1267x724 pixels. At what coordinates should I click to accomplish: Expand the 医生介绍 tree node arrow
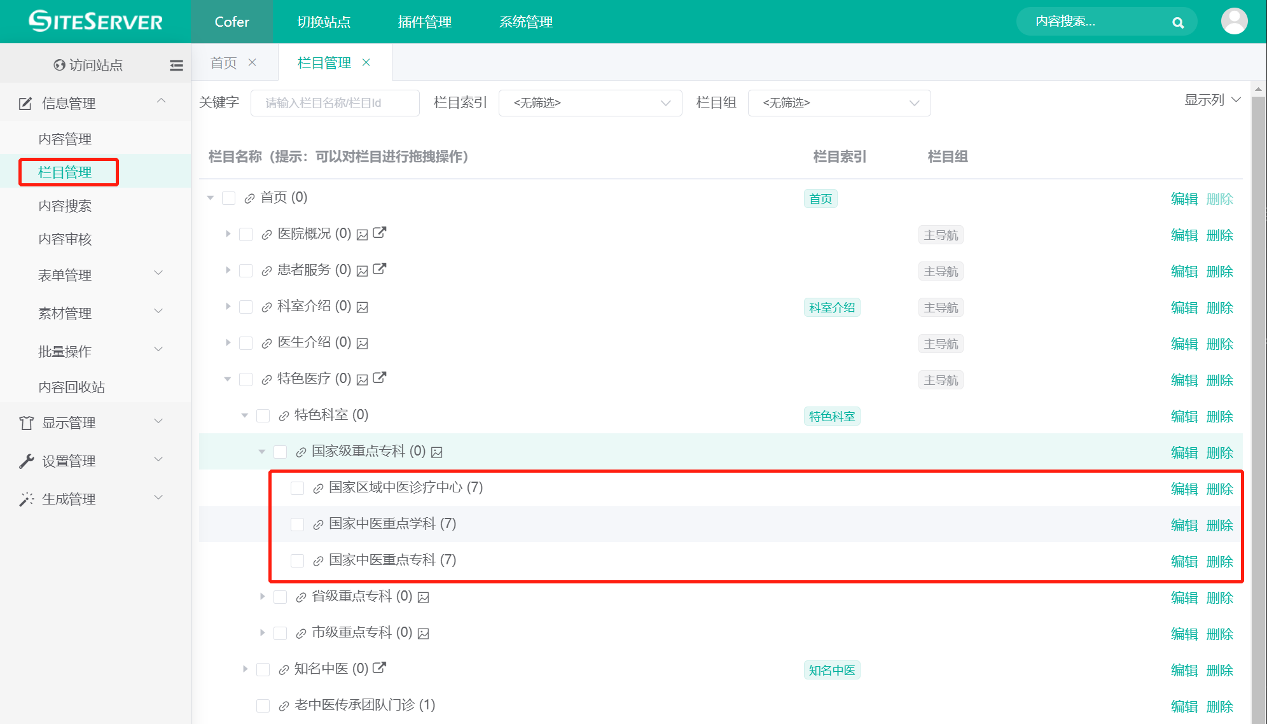point(228,343)
